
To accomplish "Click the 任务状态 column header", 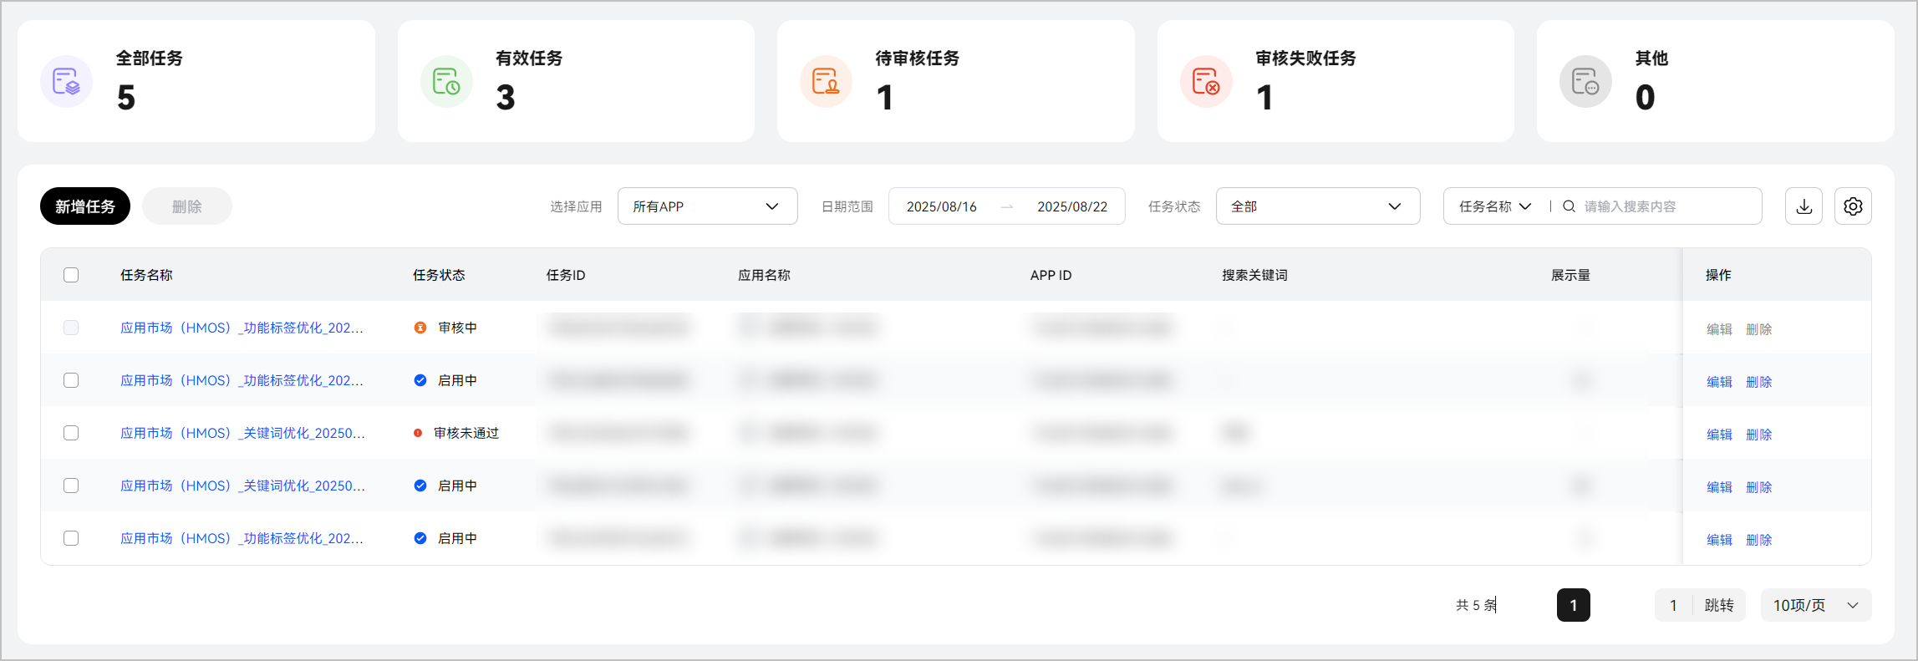I will point(439,275).
